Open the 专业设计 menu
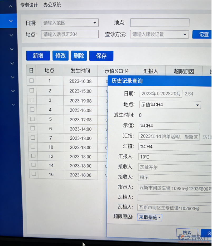212x246 pixels. 29,5
